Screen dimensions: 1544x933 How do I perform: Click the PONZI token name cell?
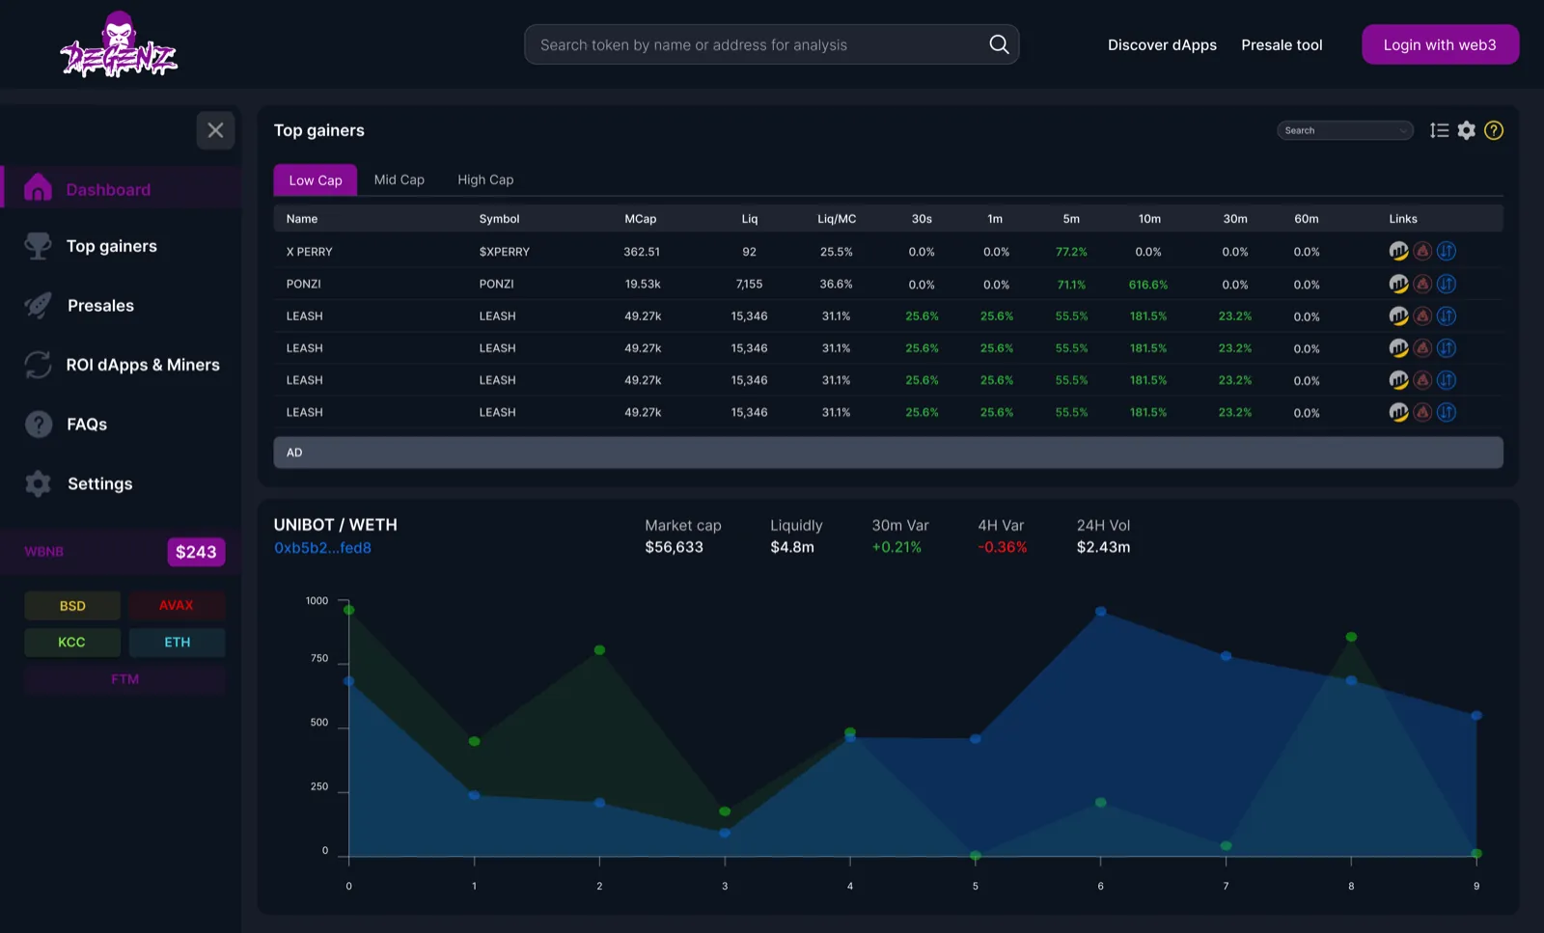click(303, 284)
